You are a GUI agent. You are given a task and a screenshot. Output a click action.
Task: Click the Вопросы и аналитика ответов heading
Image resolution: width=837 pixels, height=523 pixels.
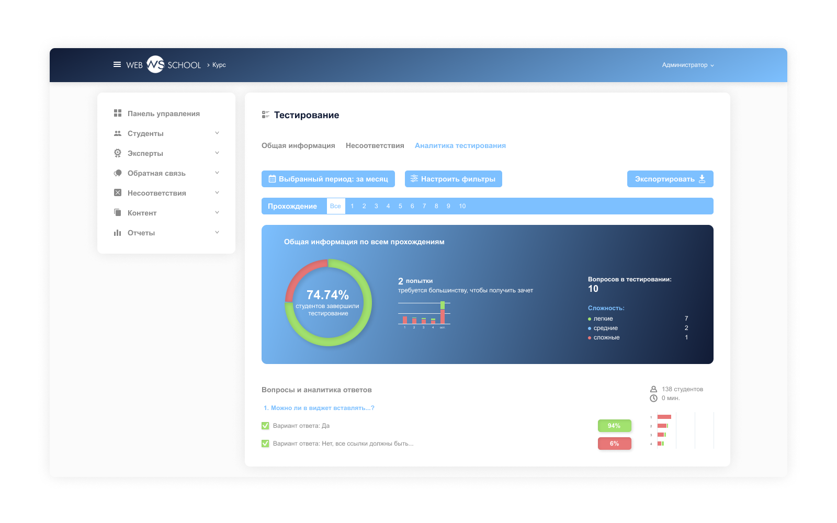click(316, 390)
